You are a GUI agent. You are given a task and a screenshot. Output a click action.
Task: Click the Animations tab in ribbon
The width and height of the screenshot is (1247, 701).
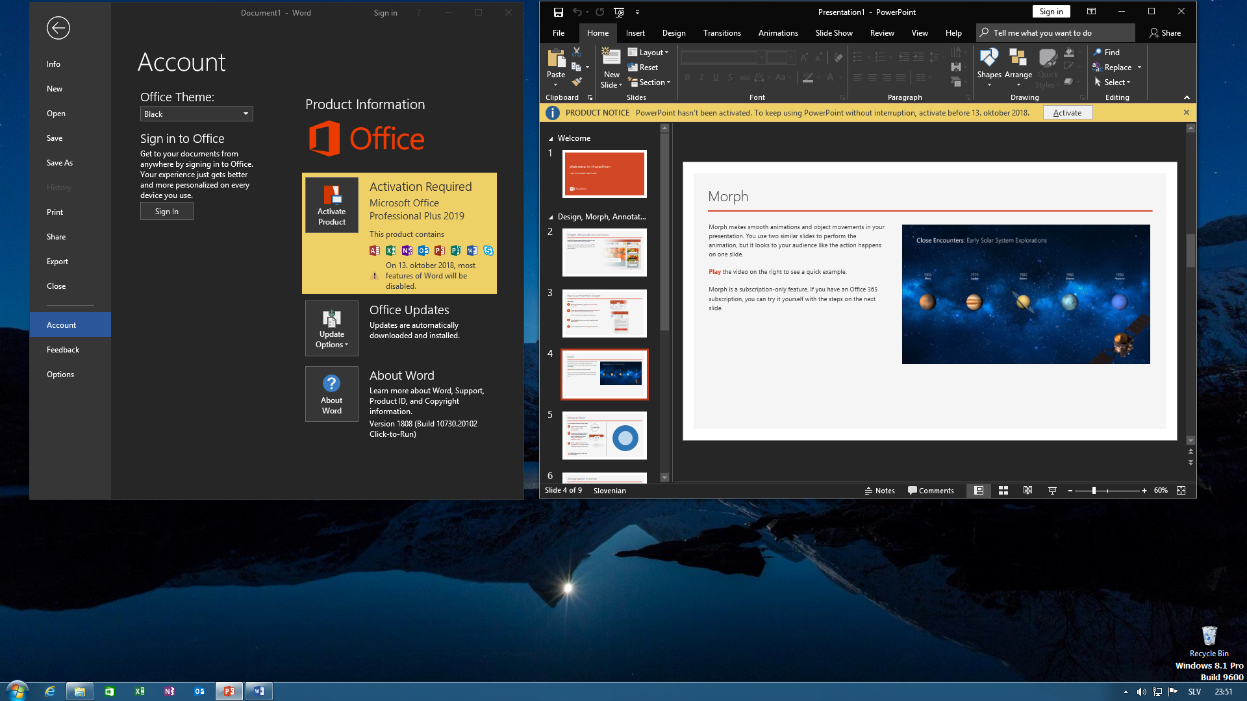(x=777, y=32)
